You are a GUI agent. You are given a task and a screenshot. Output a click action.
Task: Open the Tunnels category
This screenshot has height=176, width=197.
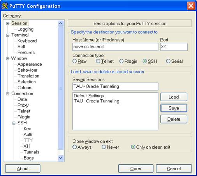[x=32, y=152]
